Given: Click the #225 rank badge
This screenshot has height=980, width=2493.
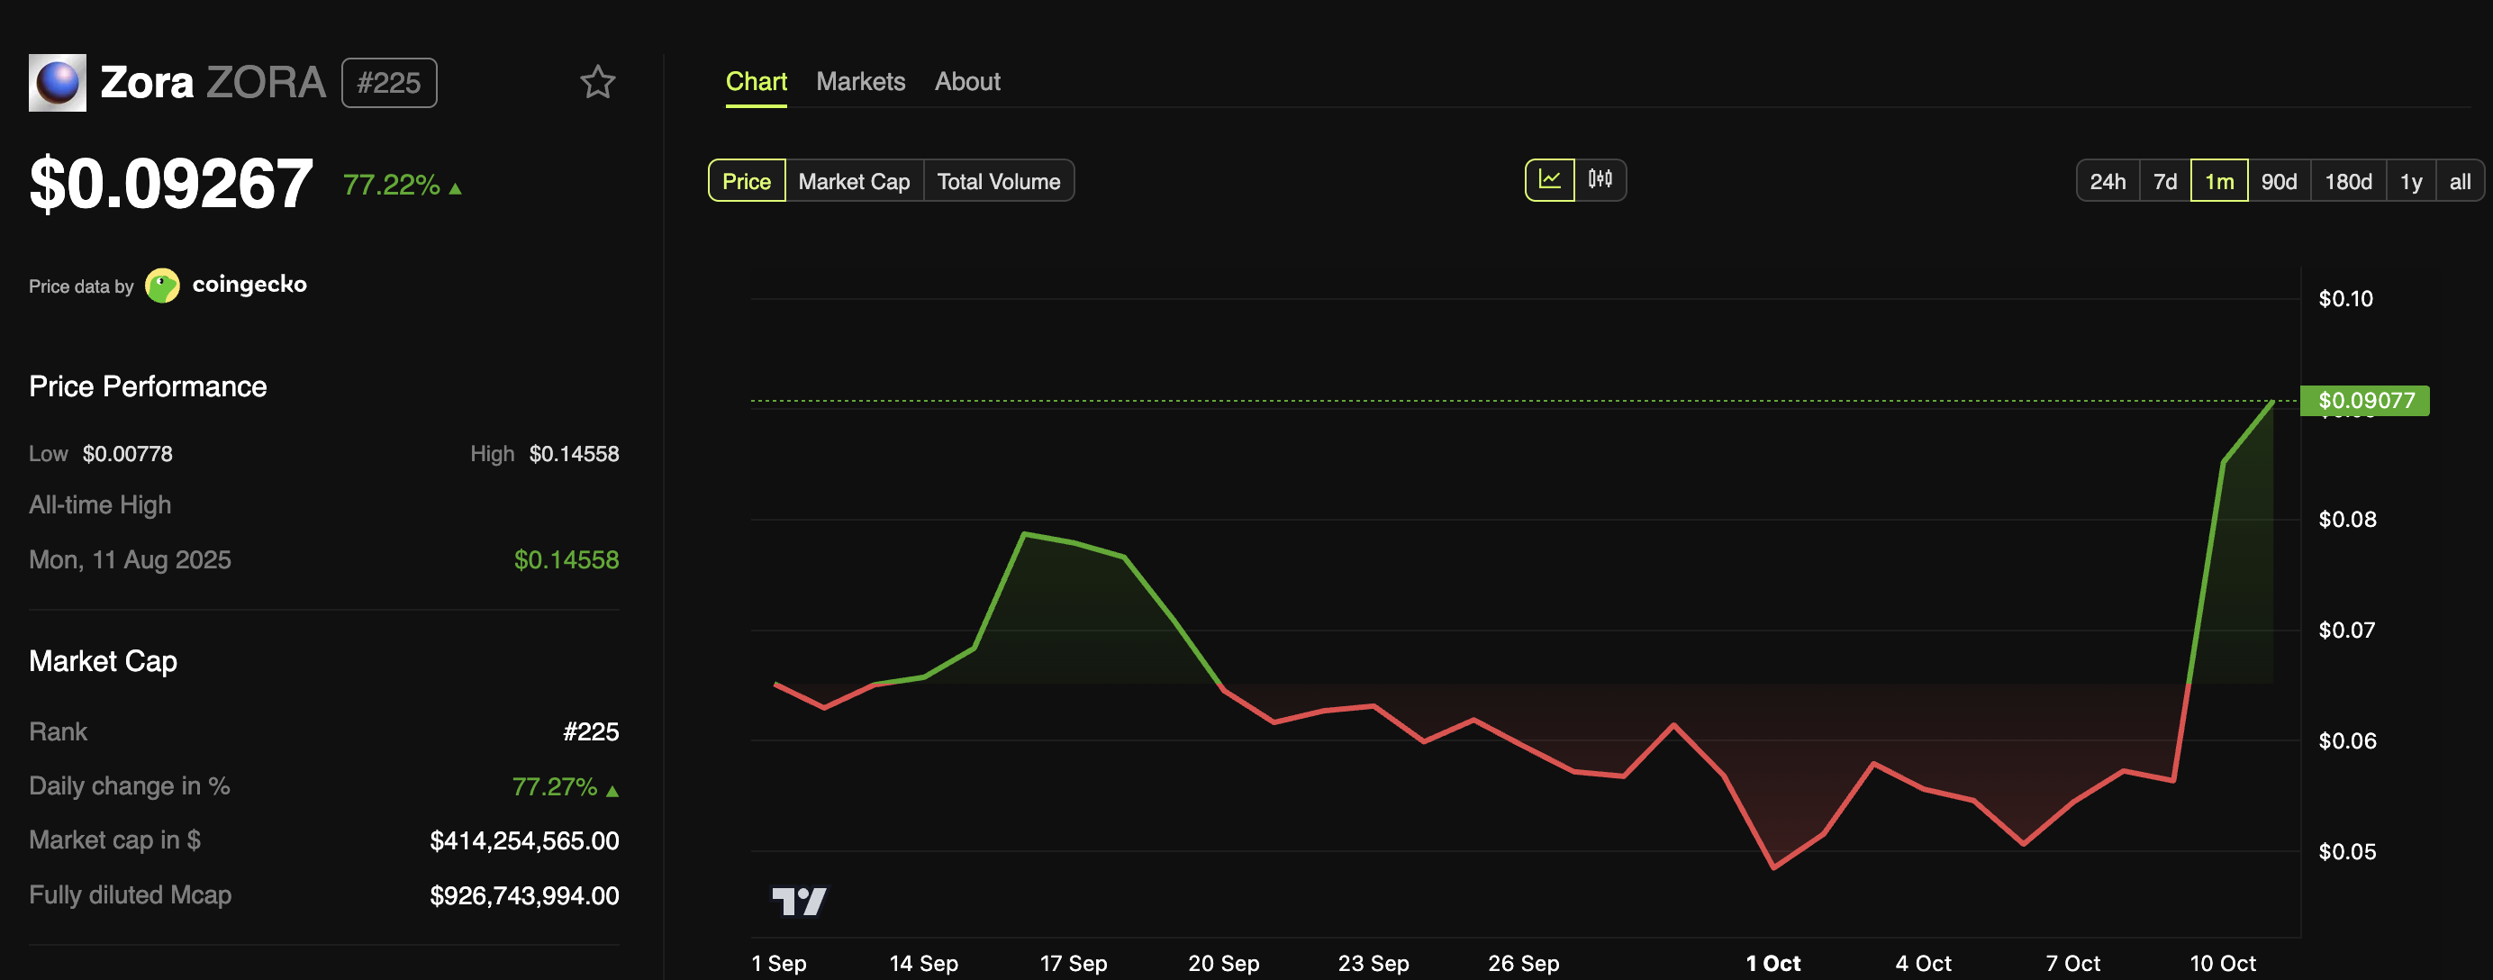Looking at the screenshot, I should click(x=389, y=83).
